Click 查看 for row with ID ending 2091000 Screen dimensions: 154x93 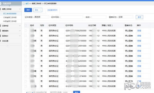click(x=139, y=46)
